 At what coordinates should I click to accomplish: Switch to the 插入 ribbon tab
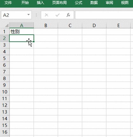(x=40, y=3)
